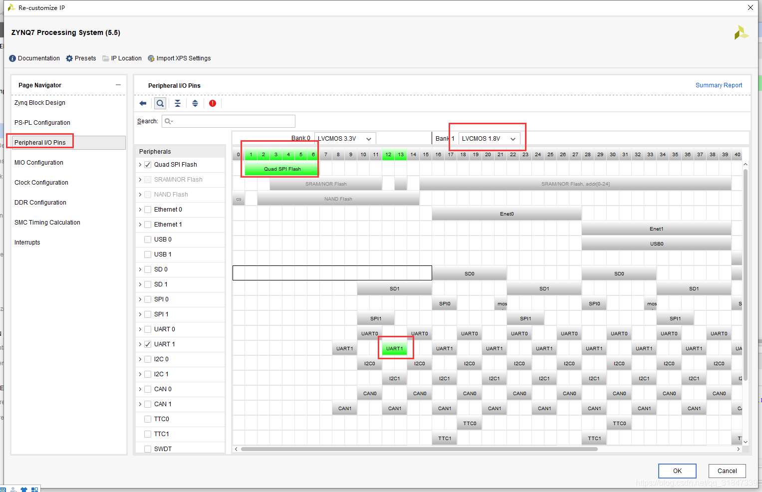The height and width of the screenshot is (492, 762).
Task: Open PS-PL Configuration page
Action: click(42, 123)
